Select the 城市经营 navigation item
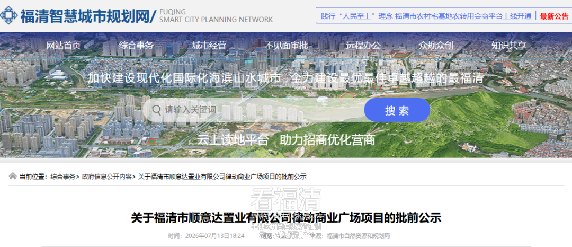 point(209,45)
